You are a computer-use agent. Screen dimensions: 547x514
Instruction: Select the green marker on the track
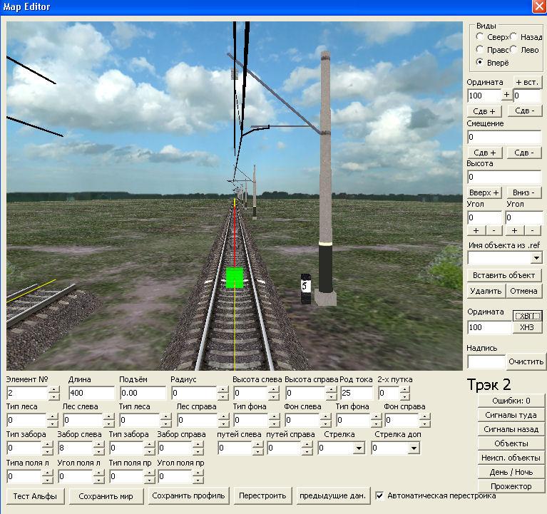(x=235, y=277)
